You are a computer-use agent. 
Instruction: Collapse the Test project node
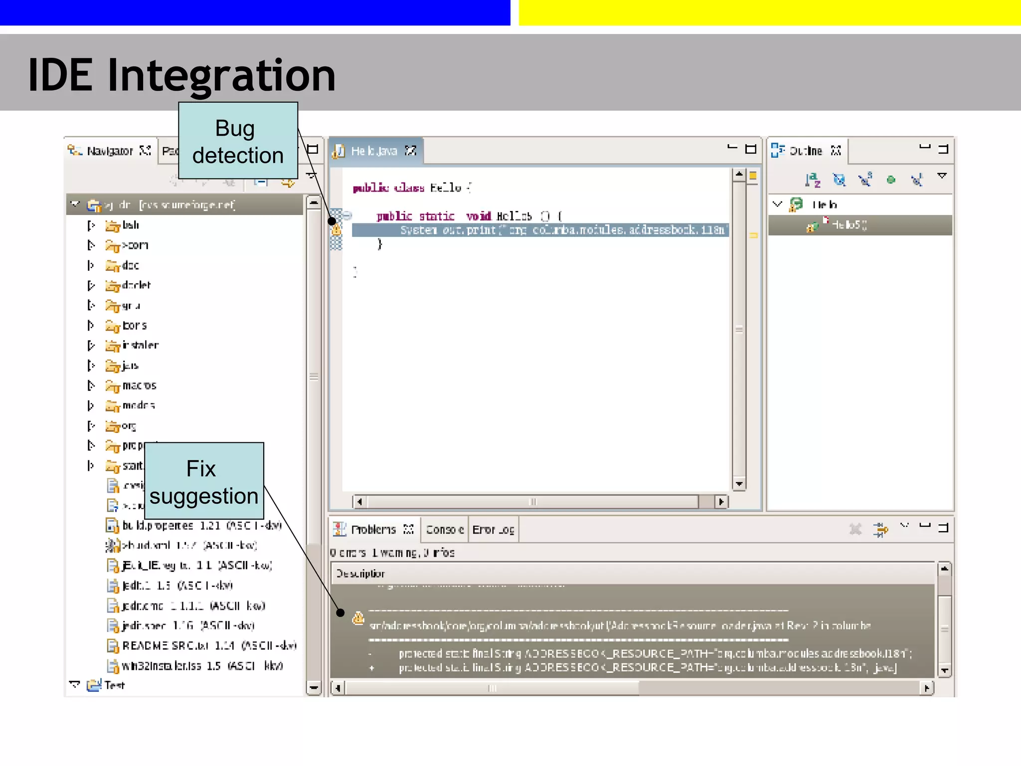(75, 684)
